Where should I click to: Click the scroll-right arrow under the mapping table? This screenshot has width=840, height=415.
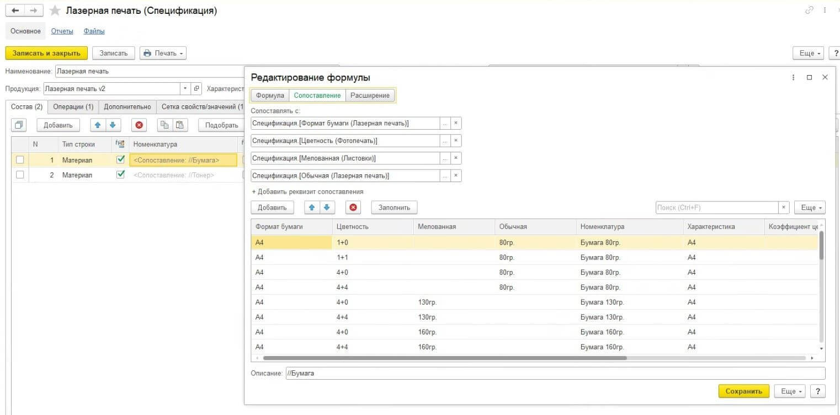point(811,358)
